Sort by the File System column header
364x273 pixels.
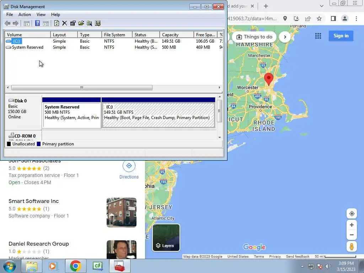117,34
